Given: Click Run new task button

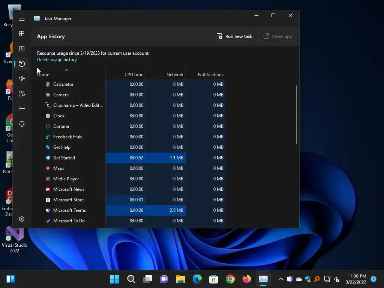Looking at the screenshot, I should click(x=234, y=36).
